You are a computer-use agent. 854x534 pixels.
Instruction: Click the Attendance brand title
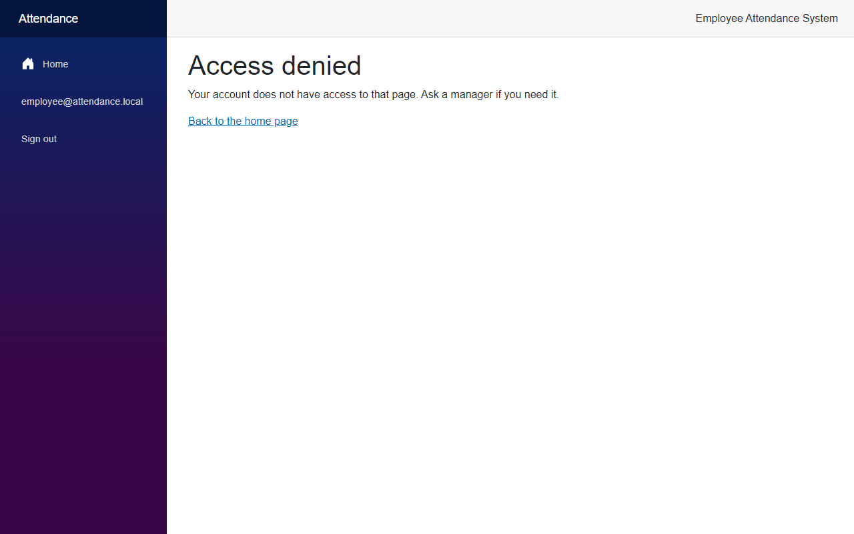tap(48, 19)
